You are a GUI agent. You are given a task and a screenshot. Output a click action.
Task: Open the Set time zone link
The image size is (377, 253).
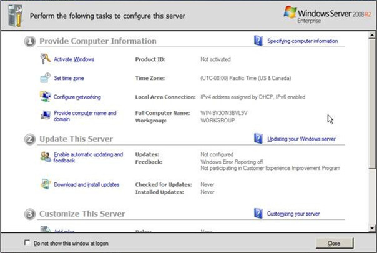tap(69, 78)
